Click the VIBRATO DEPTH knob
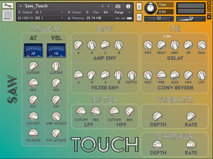Screen dimensions: 213x159 (157, 116)
